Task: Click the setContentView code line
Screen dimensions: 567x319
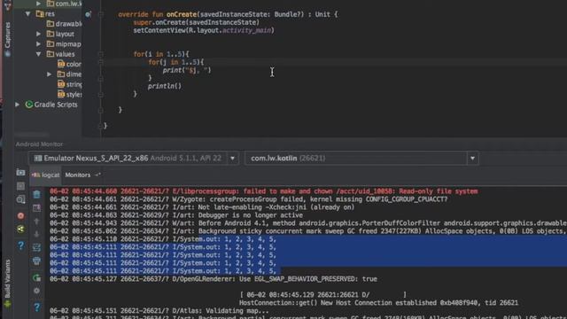Action: tap(204, 30)
